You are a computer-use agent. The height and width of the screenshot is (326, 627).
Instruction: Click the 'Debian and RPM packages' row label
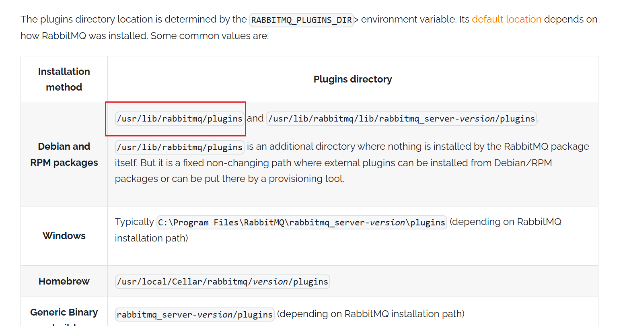click(64, 155)
